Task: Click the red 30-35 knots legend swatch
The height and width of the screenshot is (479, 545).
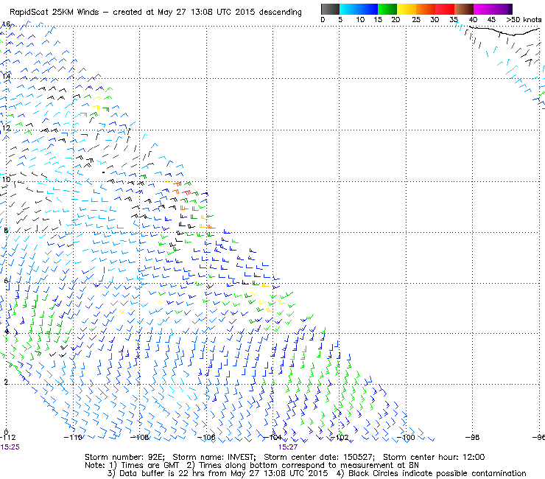Action: point(445,9)
